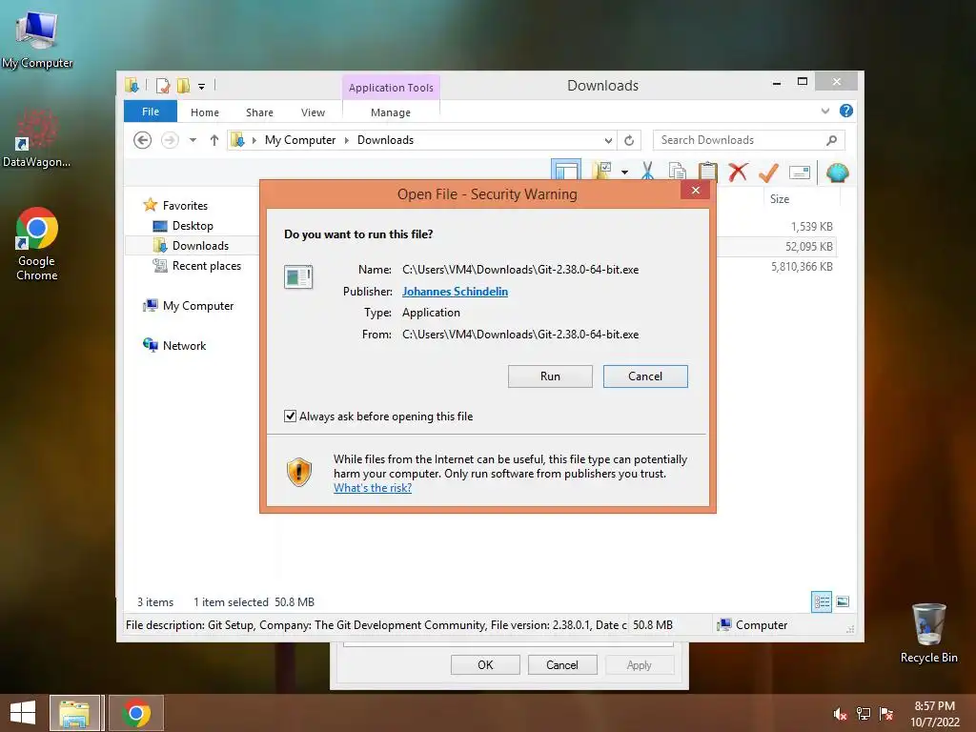Click the Paste clipboard toolbar icon

click(708, 172)
